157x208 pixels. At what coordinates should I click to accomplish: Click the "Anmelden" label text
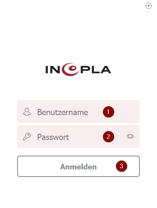pos(78,167)
